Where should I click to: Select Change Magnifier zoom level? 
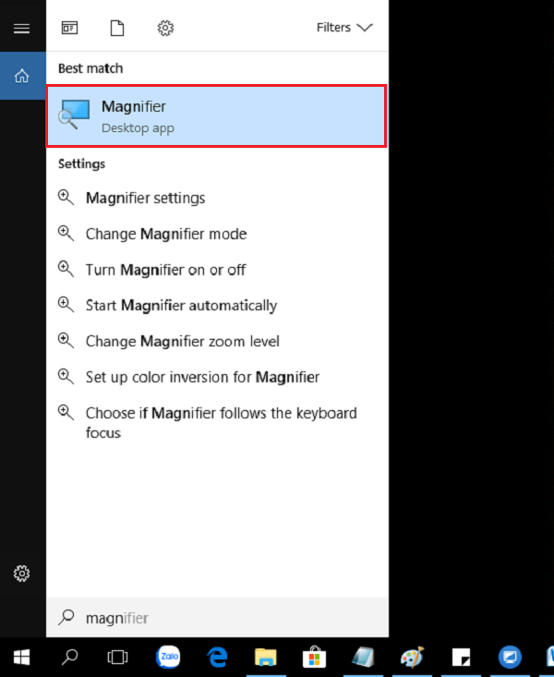tap(182, 341)
